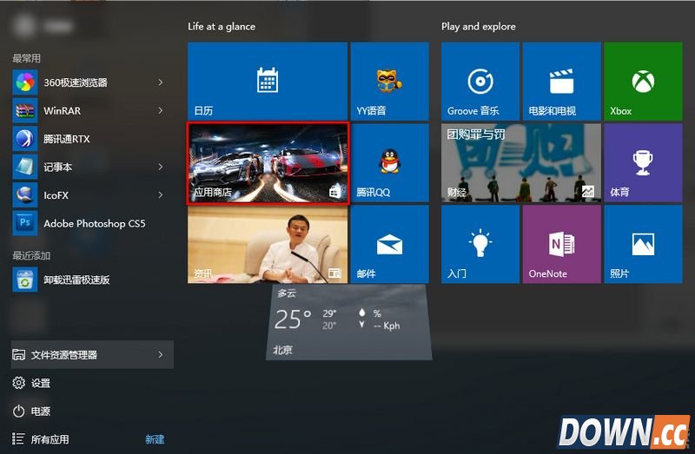Click the 电源 power button
This screenshot has height=454, width=695.
[x=40, y=411]
